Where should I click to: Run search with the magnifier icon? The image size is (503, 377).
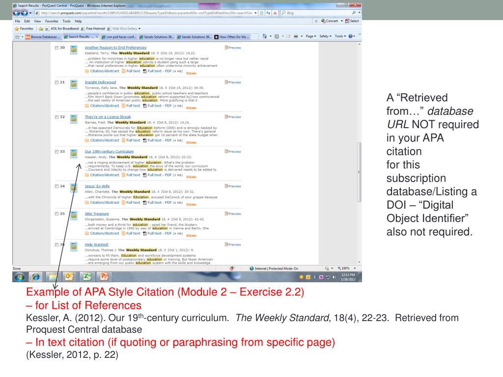(x=354, y=13)
